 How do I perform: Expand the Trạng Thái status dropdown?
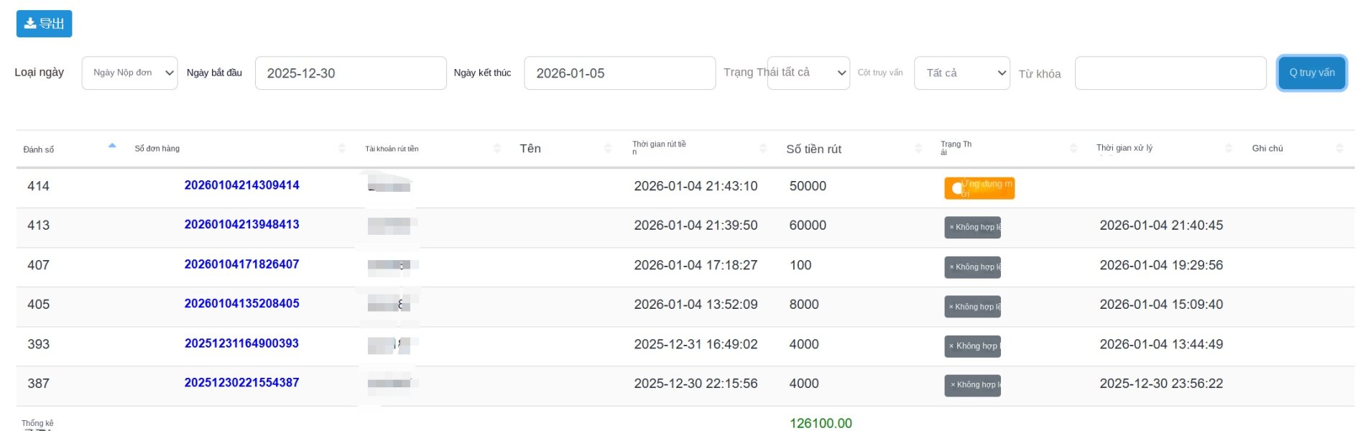pos(808,73)
